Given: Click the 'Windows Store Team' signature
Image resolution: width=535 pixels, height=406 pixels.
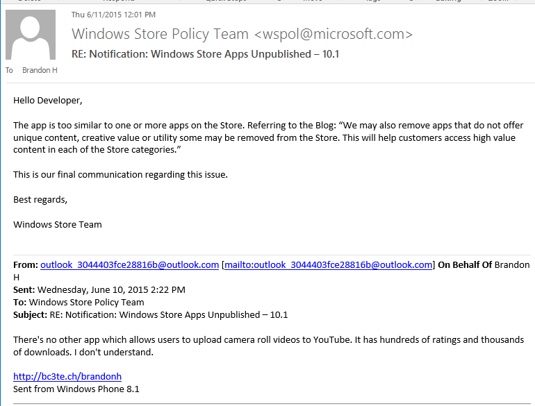Looking at the screenshot, I should click(57, 225).
